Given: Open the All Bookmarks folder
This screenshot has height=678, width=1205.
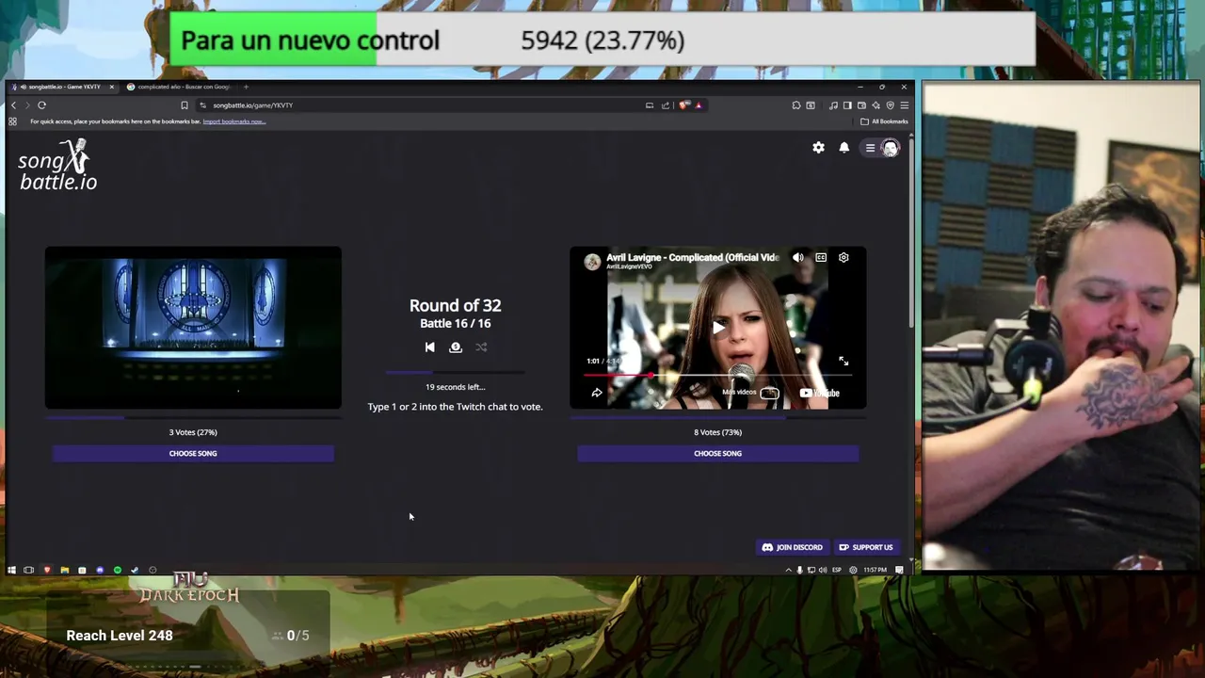Looking at the screenshot, I should (x=884, y=121).
